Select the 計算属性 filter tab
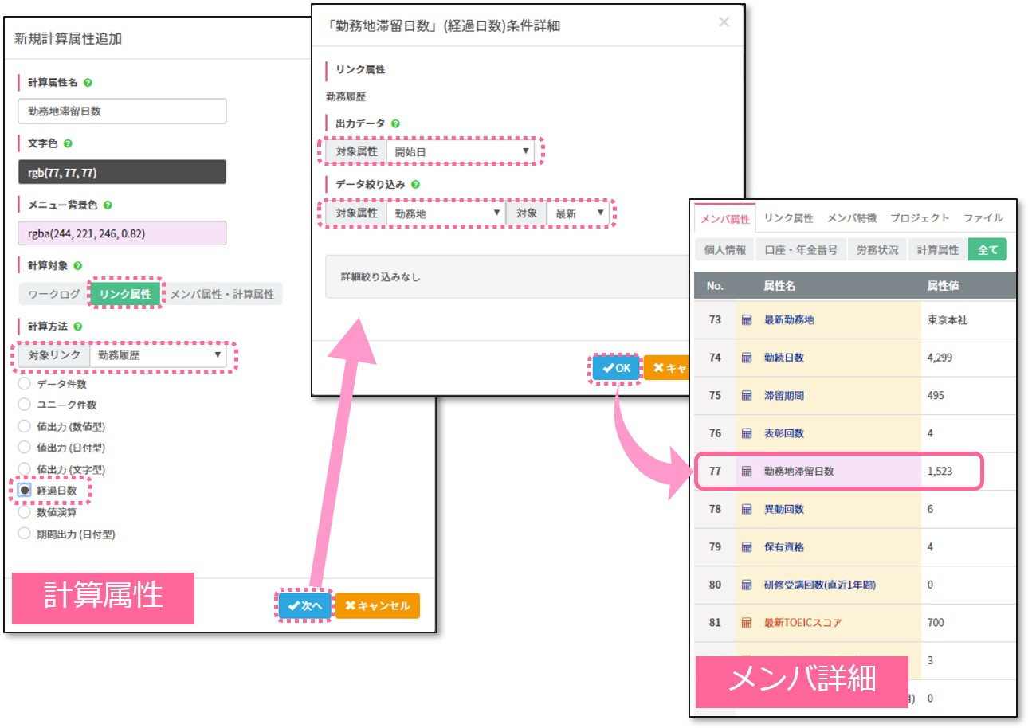 tap(938, 249)
